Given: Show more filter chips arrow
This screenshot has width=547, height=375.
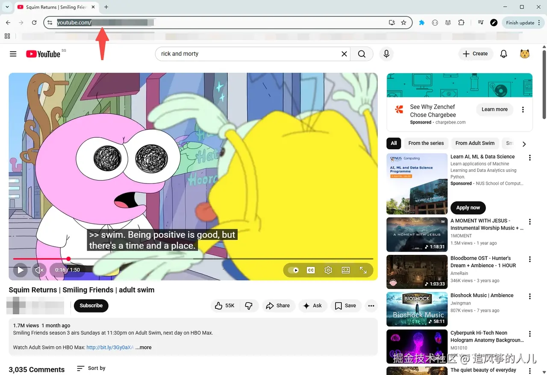Looking at the screenshot, I should click(x=524, y=144).
